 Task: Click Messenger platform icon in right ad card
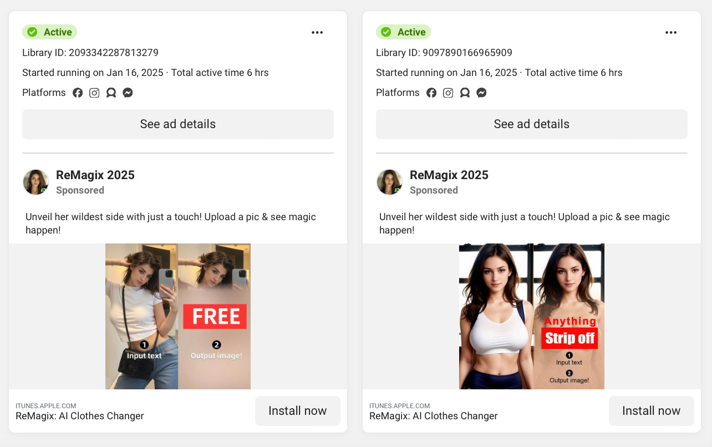tap(481, 93)
